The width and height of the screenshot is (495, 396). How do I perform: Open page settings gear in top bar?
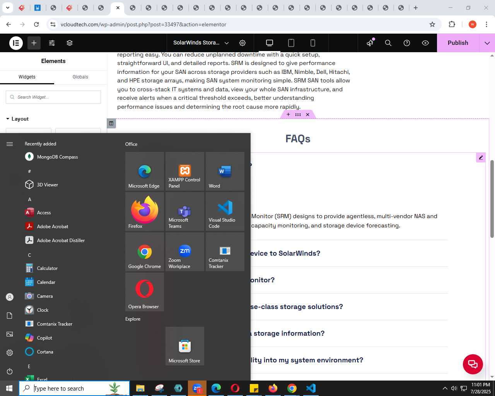(x=242, y=43)
